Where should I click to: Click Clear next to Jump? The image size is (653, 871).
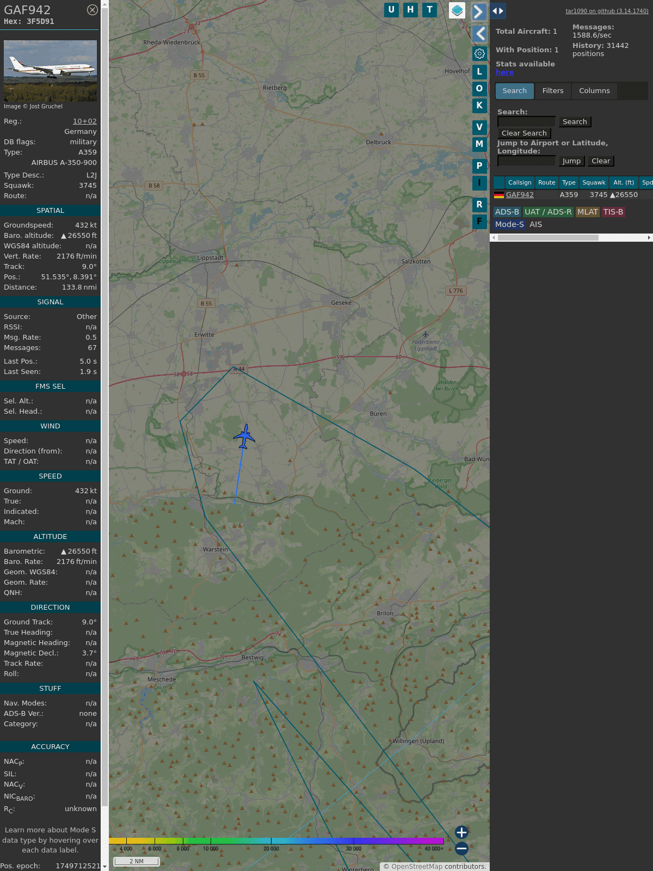601,161
